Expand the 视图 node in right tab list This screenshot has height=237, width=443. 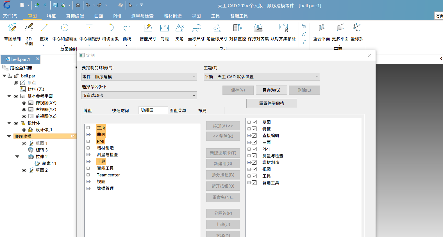pos(249,169)
